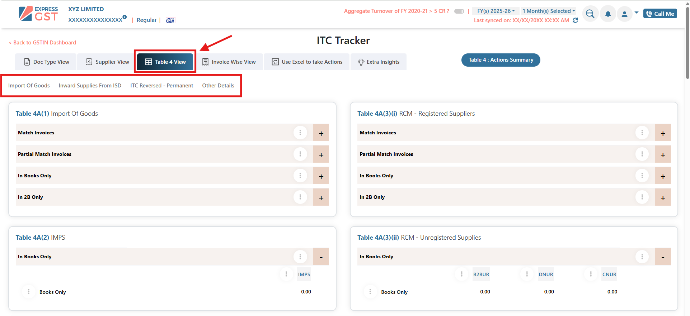Collapse In Books Only under Table 4A(2) IMPS
This screenshot has height=316, width=690.
(321, 257)
